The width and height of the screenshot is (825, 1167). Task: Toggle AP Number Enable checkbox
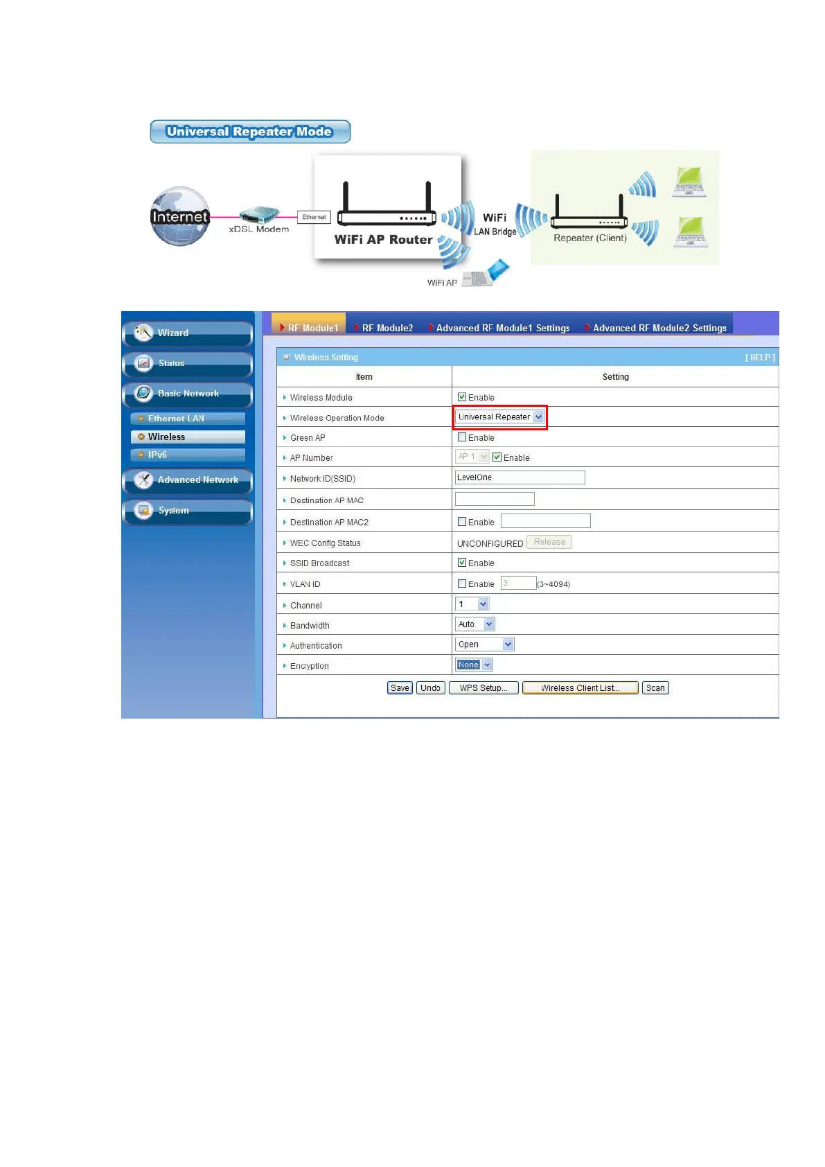[497, 457]
